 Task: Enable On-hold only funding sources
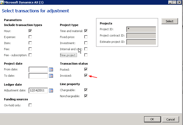(x=30, y=105)
